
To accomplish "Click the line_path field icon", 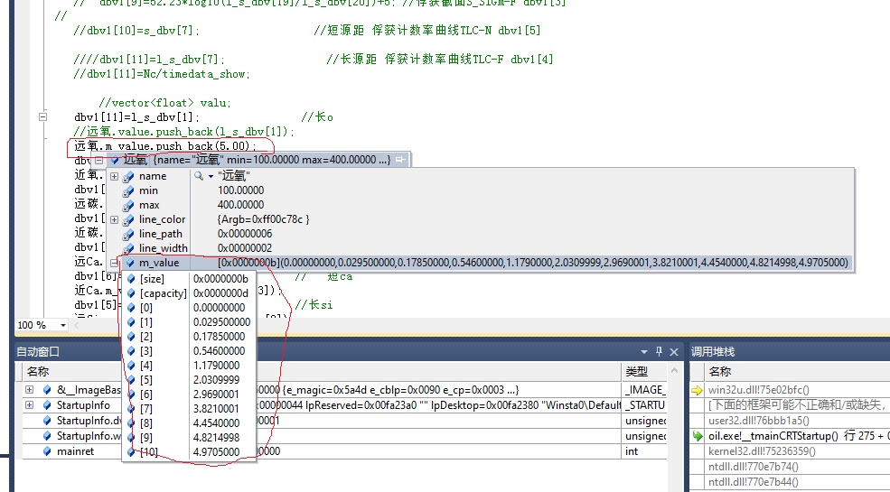I will coord(128,234).
